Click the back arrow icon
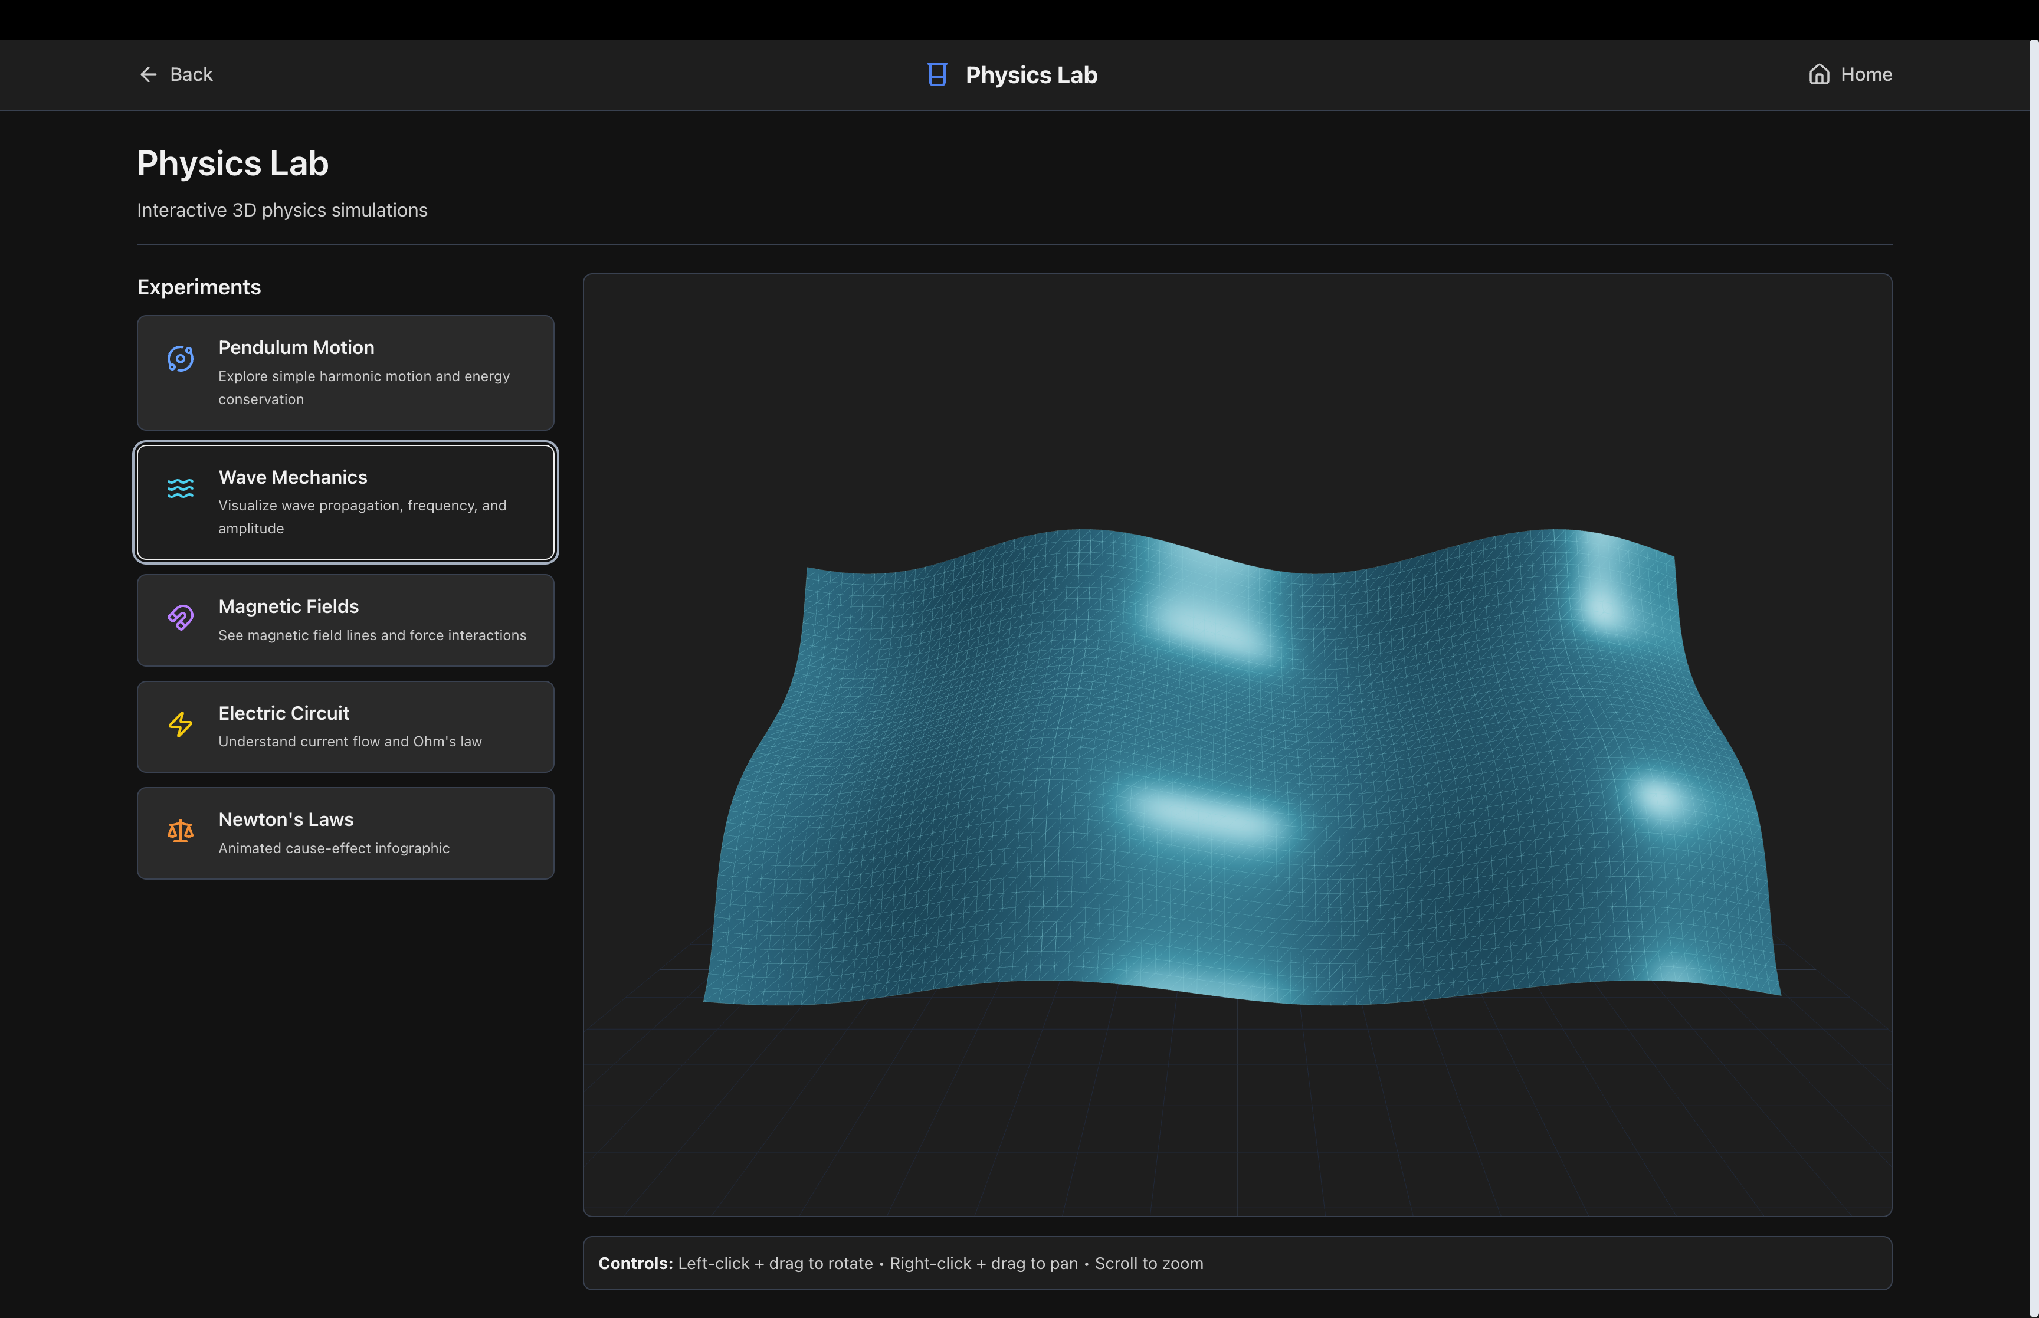 tap(148, 74)
